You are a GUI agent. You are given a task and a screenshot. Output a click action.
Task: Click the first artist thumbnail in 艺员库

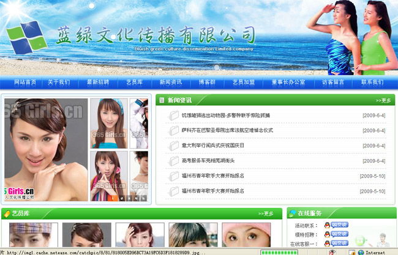coord(33,235)
